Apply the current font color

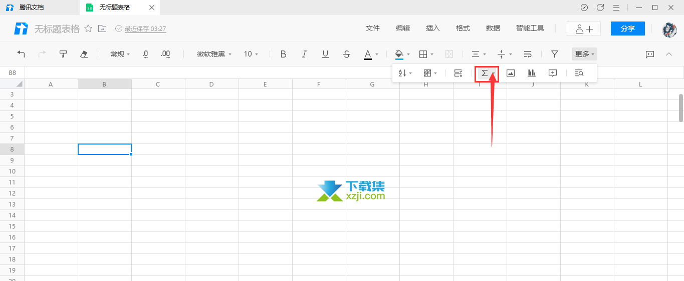pos(368,54)
